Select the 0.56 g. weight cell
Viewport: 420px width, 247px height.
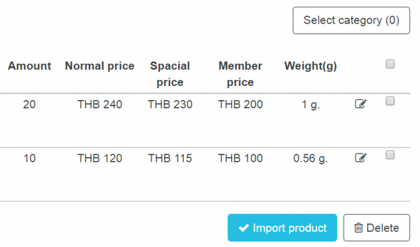[310, 158]
